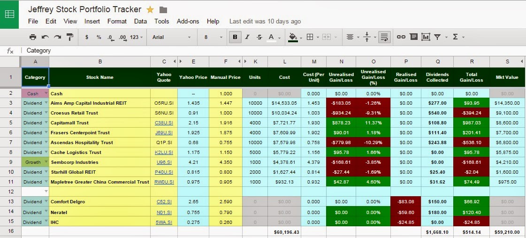Select row 16 header

coord(10,231)
